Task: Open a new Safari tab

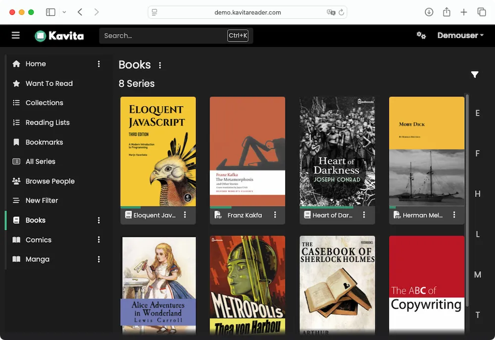Action: (x=464, y=12)
